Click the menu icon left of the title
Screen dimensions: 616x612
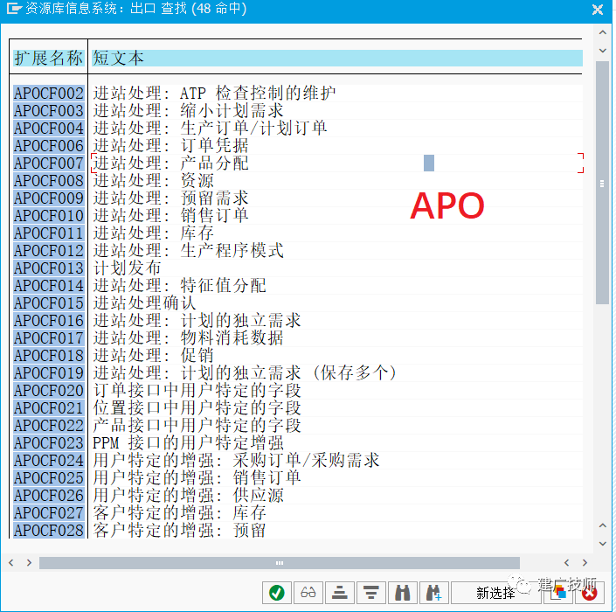(x=14, y=9)
